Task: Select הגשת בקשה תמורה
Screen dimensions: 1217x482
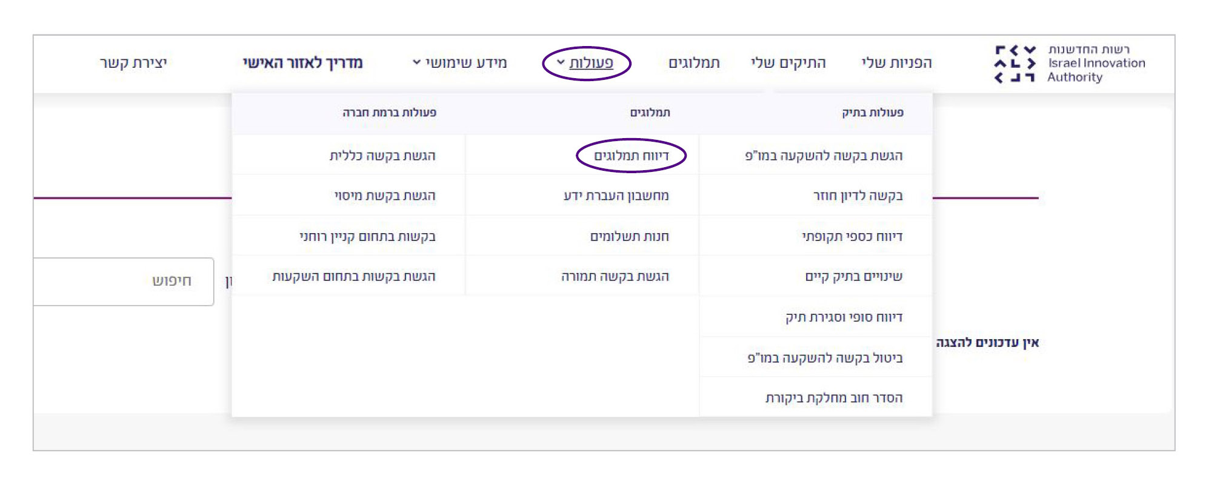Action: point(615,277)
